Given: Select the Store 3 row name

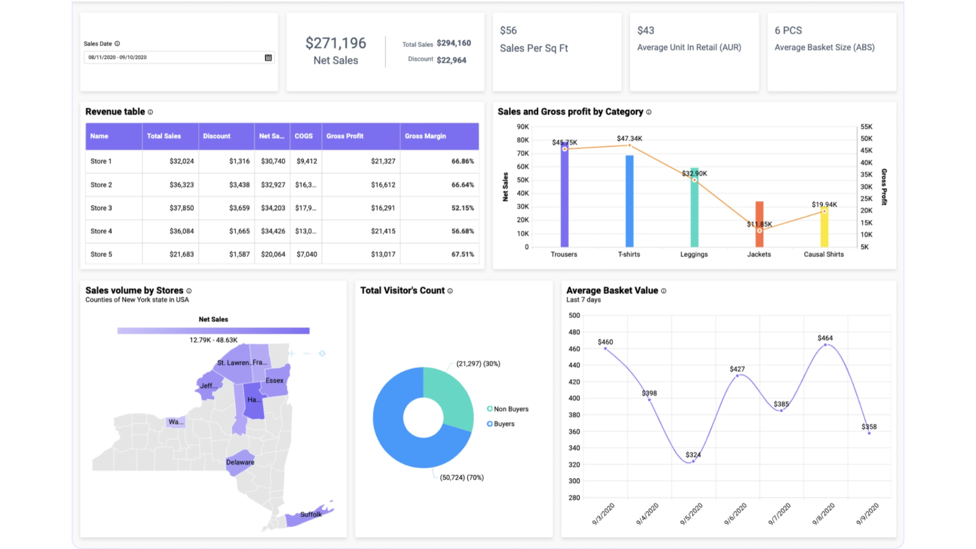Looking at the screenshot, I should [x=101, y=208].
